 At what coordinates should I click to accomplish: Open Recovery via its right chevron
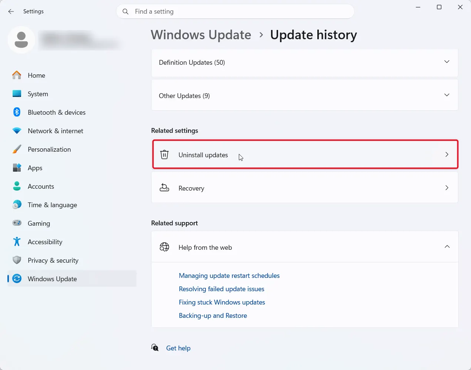point(447,188)
